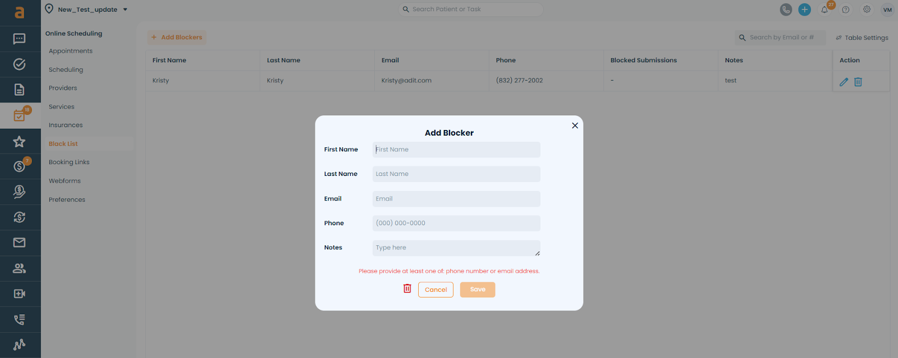Open Table Settings

[x=862, y=38]
